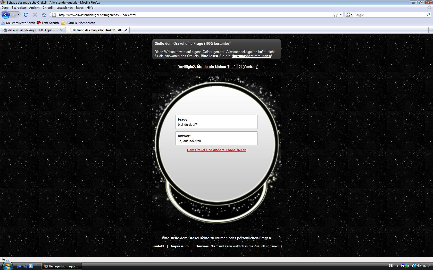This screenshot has width=433, height=270.
Task: Open the Windows Start orb
Action: (7, 266)
